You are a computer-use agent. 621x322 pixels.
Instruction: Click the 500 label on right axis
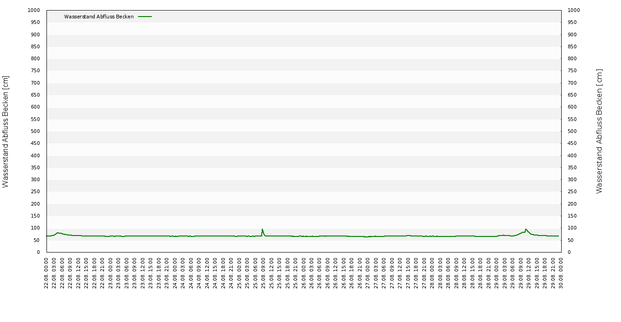pyautogui.click(x=572, y=131)
